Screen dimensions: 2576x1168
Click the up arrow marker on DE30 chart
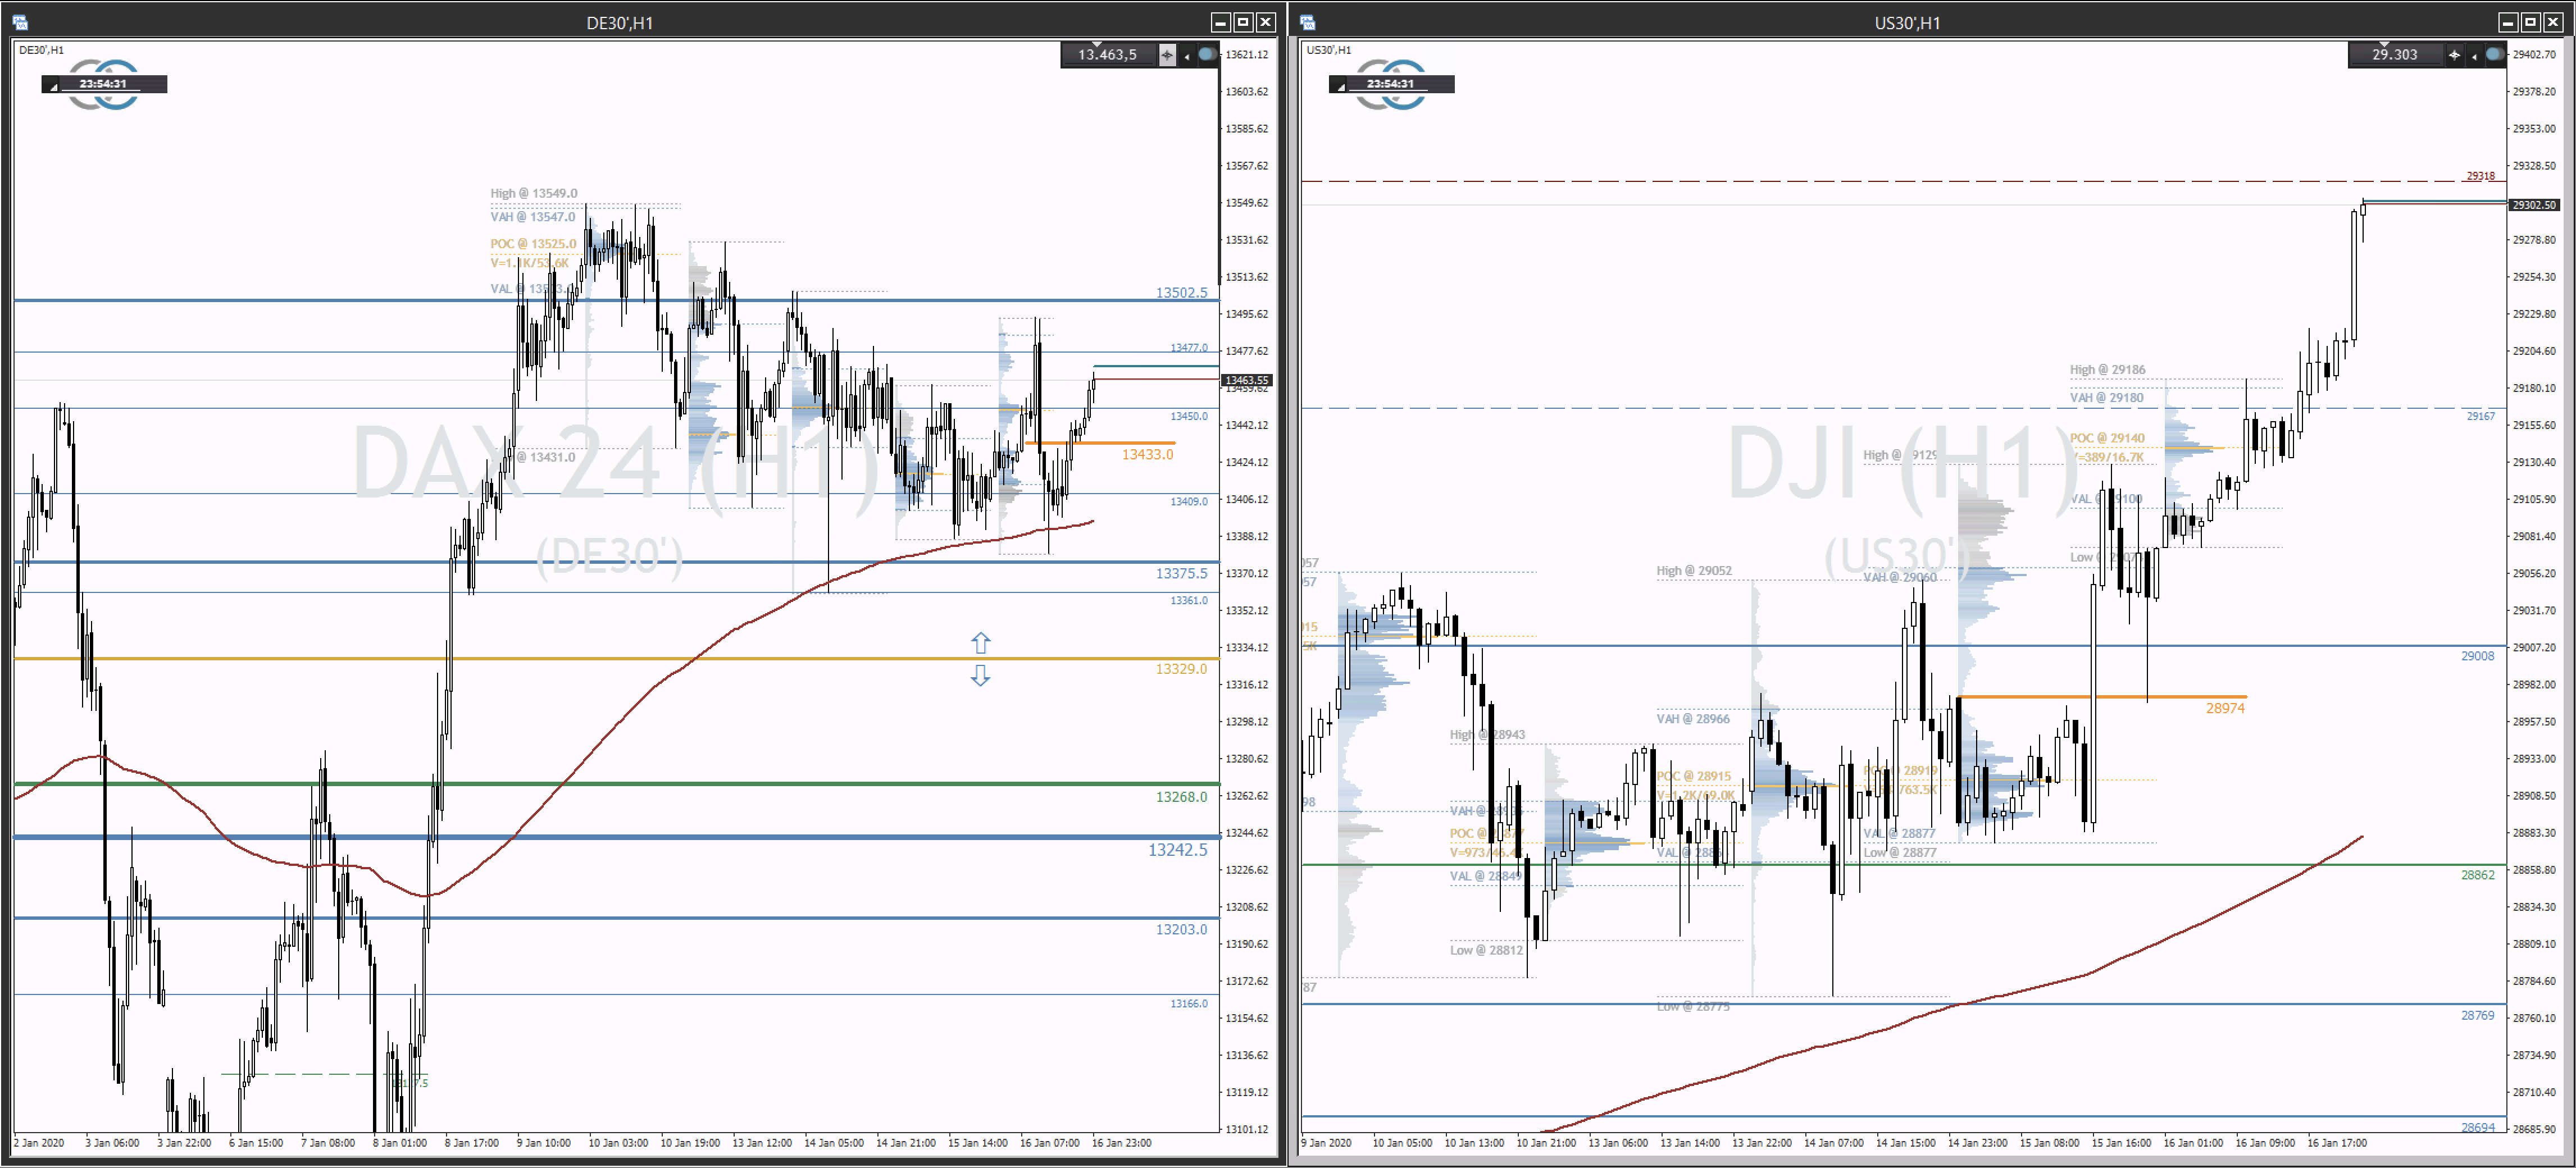tap(980, 642)
